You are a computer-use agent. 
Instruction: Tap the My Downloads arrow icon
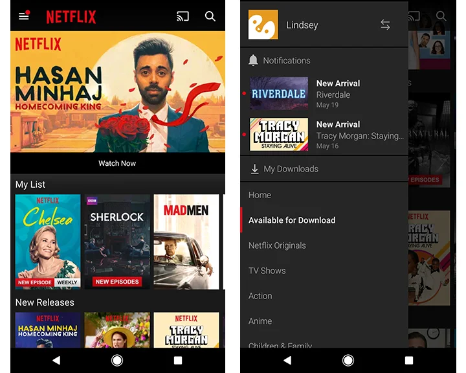255,169
